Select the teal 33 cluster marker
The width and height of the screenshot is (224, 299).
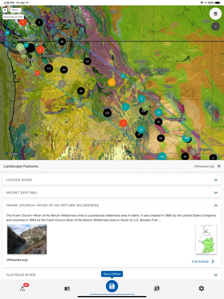[159, 113]
